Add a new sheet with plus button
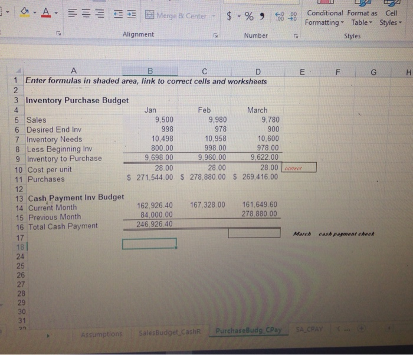The width and height of the screenshot is (413, 355). coord(361,328)
